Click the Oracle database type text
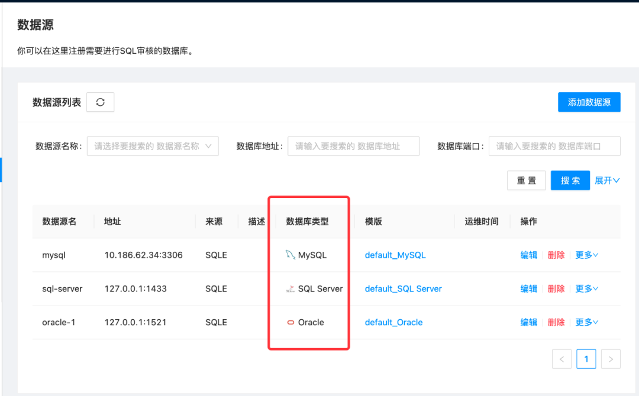 (311, 322)
